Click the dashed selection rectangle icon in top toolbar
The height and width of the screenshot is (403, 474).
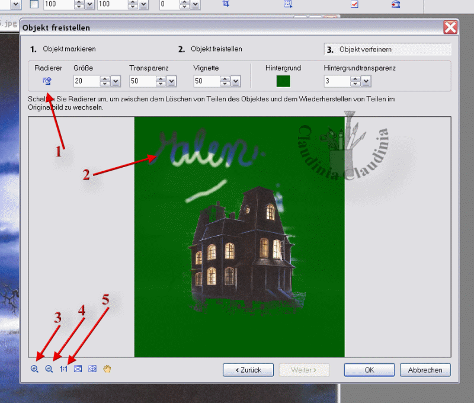click(288, 4)
